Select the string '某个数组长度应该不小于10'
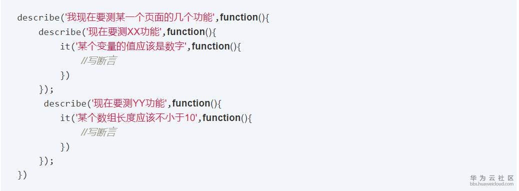 pyautogui.click(x=136, y=118)
